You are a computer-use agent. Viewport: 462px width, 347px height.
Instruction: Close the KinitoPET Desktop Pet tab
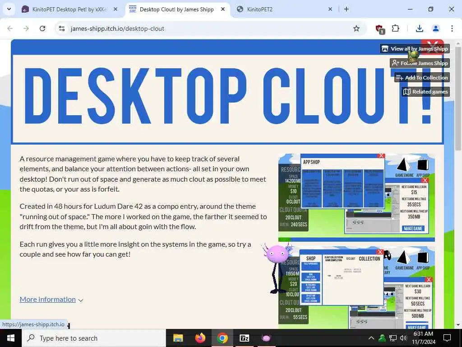click(x=115, y=9)
